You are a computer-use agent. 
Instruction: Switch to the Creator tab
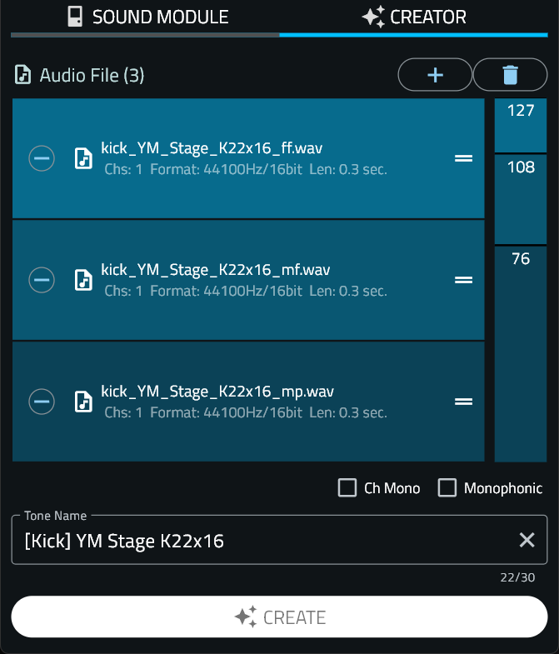pyautogui.click(x=414, y=17)
